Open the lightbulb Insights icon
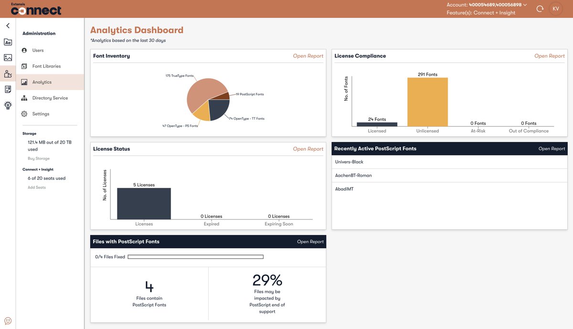Image resolution: width=573 pixels, height=329 pixels. point(8,105)
